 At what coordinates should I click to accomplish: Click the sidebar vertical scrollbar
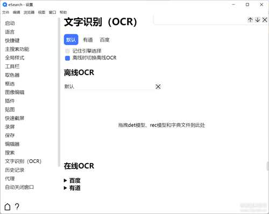[x=59, y=92]
